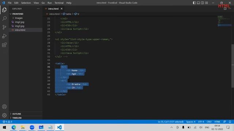234x131 pixels.
Task: Open the Extensions view icon
Action: [x=4, y=45]
